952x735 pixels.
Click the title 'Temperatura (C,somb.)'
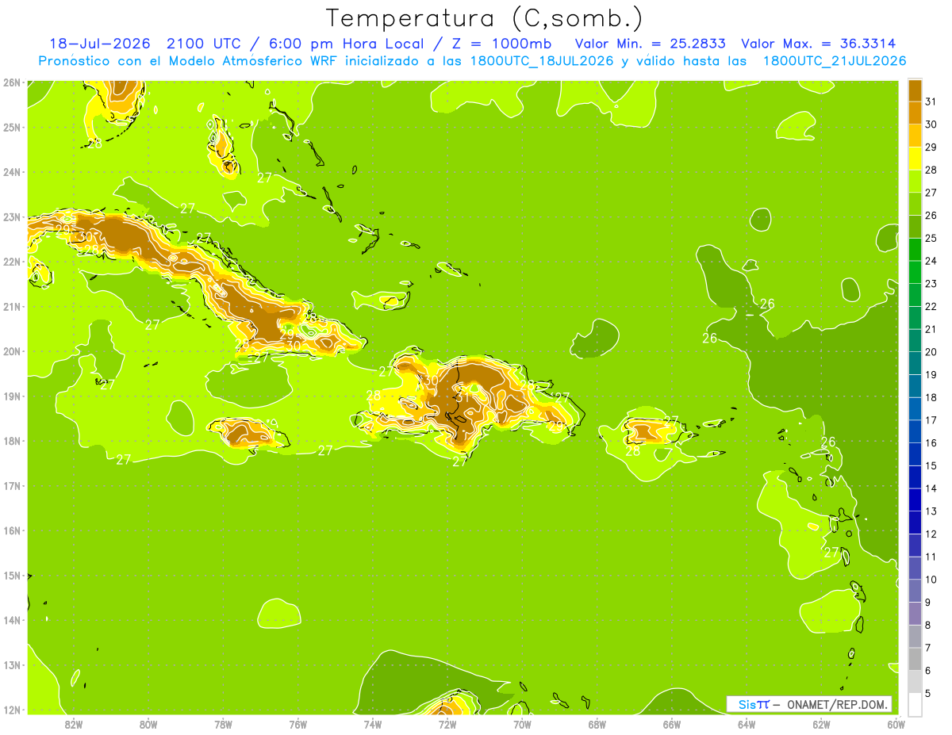[x=484, y=17]
